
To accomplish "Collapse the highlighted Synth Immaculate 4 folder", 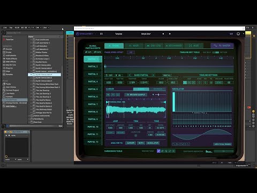I will pos(31,75).
